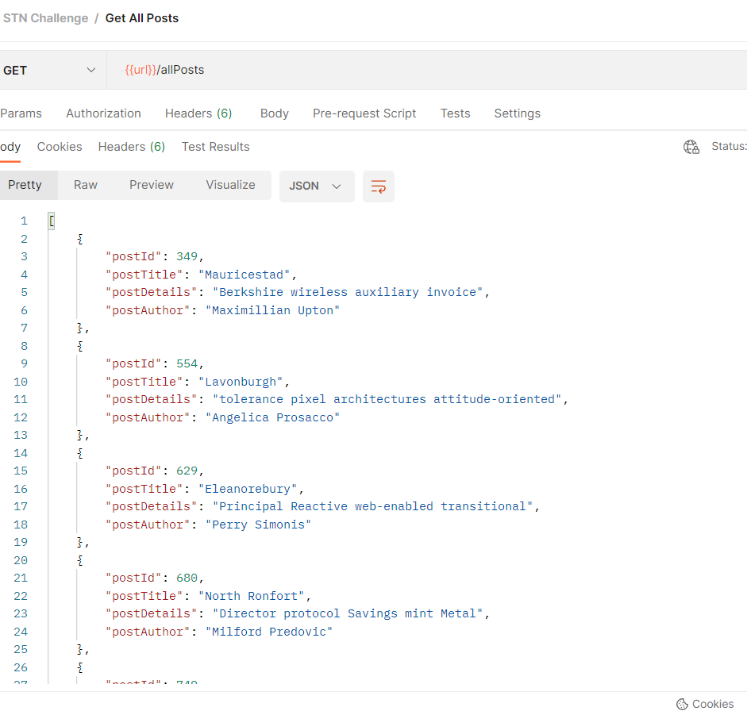The width and height of the screenshot is (747, 711).
Task: Click the opening brace on line 26
Action: (80, 667)
